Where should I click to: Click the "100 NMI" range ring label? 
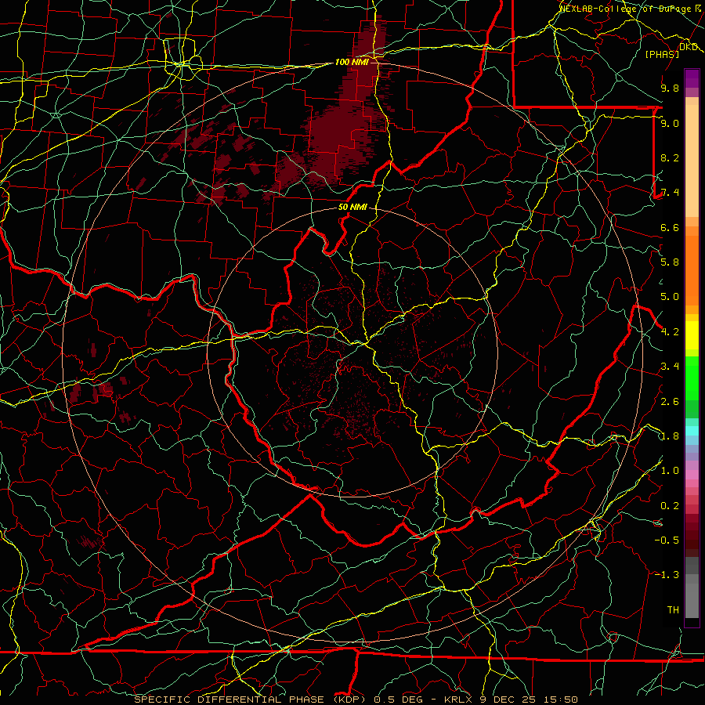[x=352, y=62]
